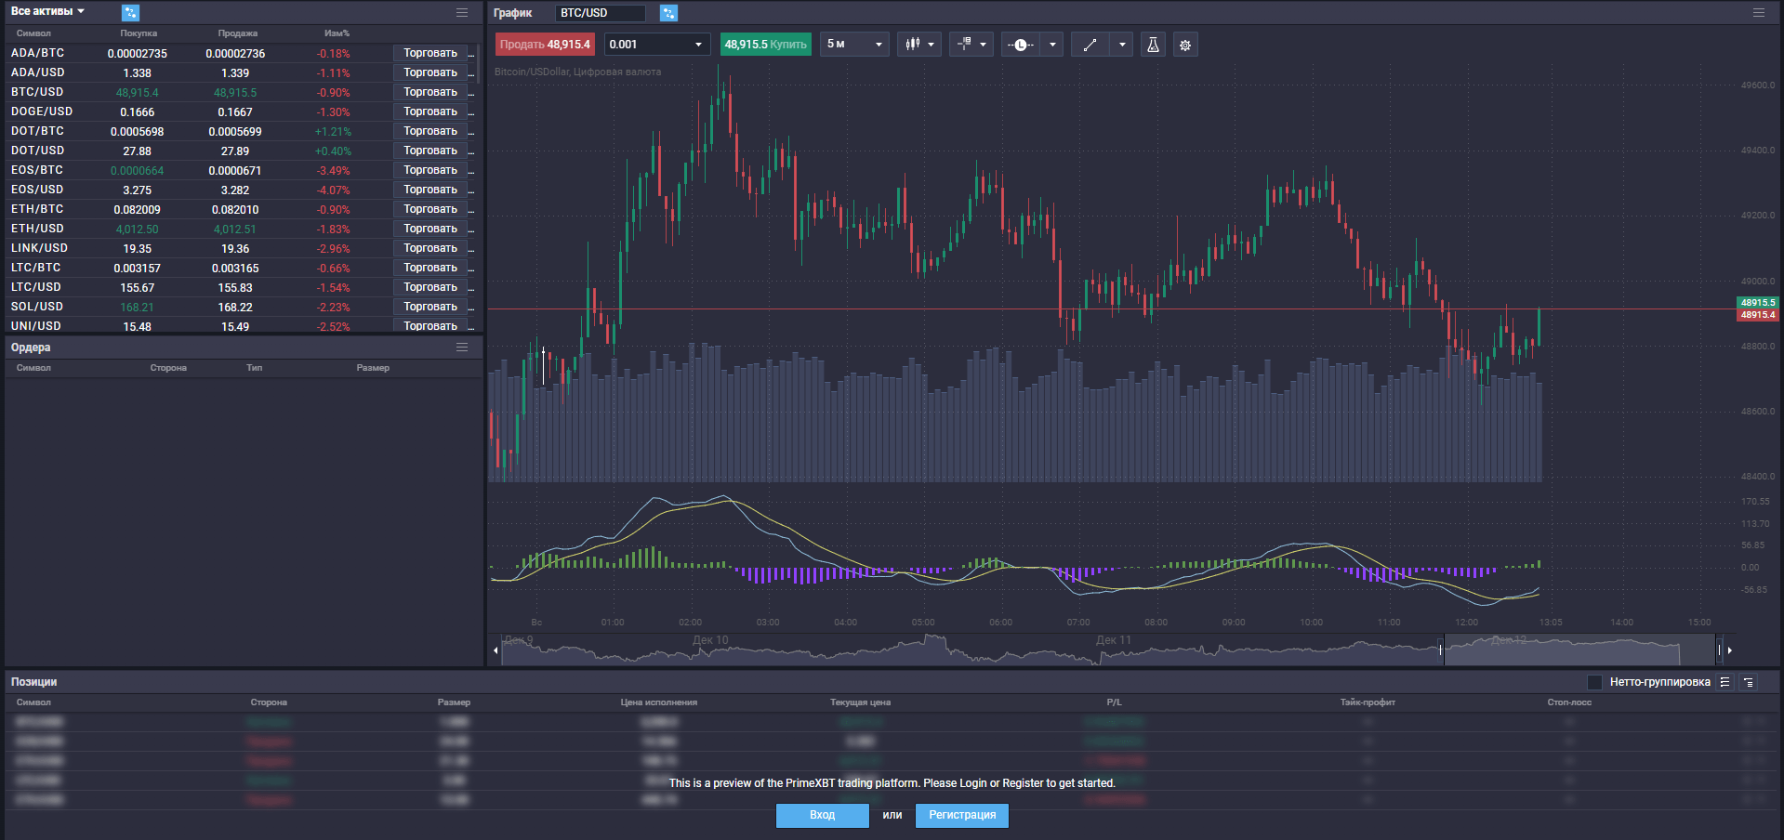Open the watchlist panel hamburger menu
Viewport: 1784px width, 840px height.
(x=462, y=12)
